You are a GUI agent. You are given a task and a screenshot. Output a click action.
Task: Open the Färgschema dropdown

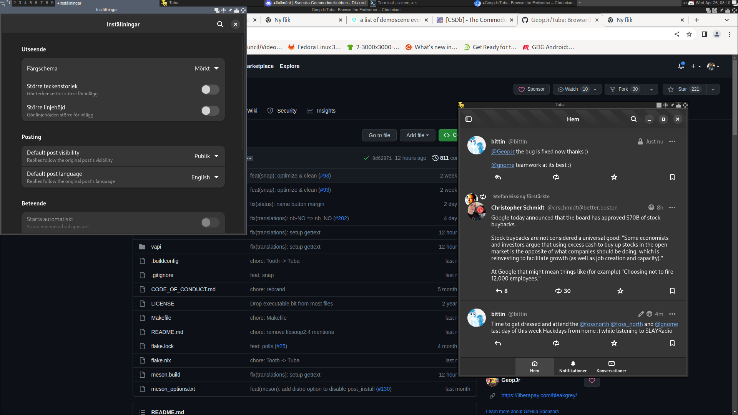pos(206,68)
